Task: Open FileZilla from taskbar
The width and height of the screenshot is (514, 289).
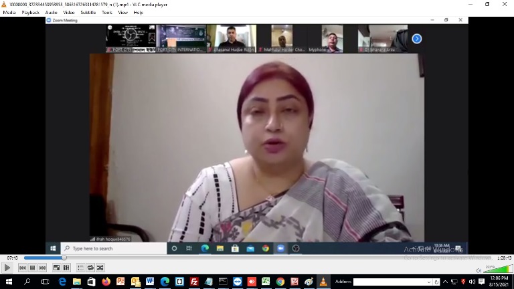Action: click(x=194, y=282)
